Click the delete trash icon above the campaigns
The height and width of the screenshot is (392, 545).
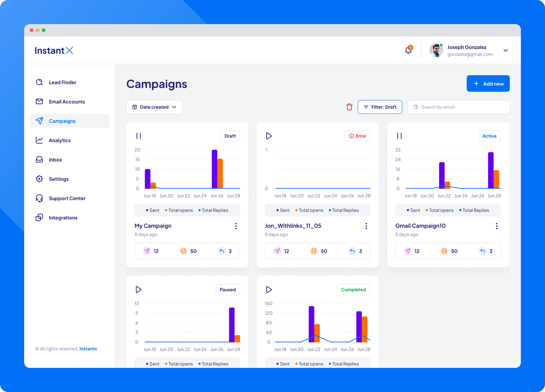pos(349,107)
